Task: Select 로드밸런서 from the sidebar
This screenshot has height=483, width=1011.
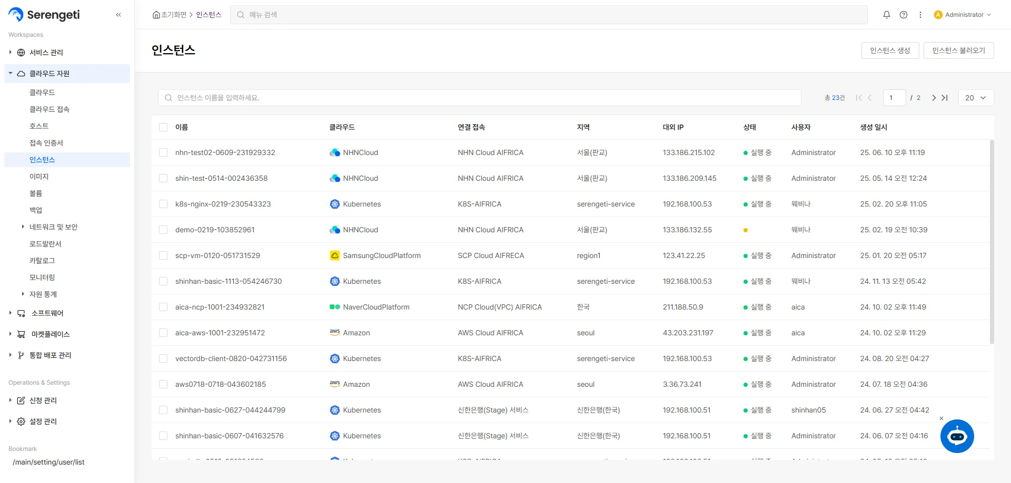Action: (x=45, y=244)
